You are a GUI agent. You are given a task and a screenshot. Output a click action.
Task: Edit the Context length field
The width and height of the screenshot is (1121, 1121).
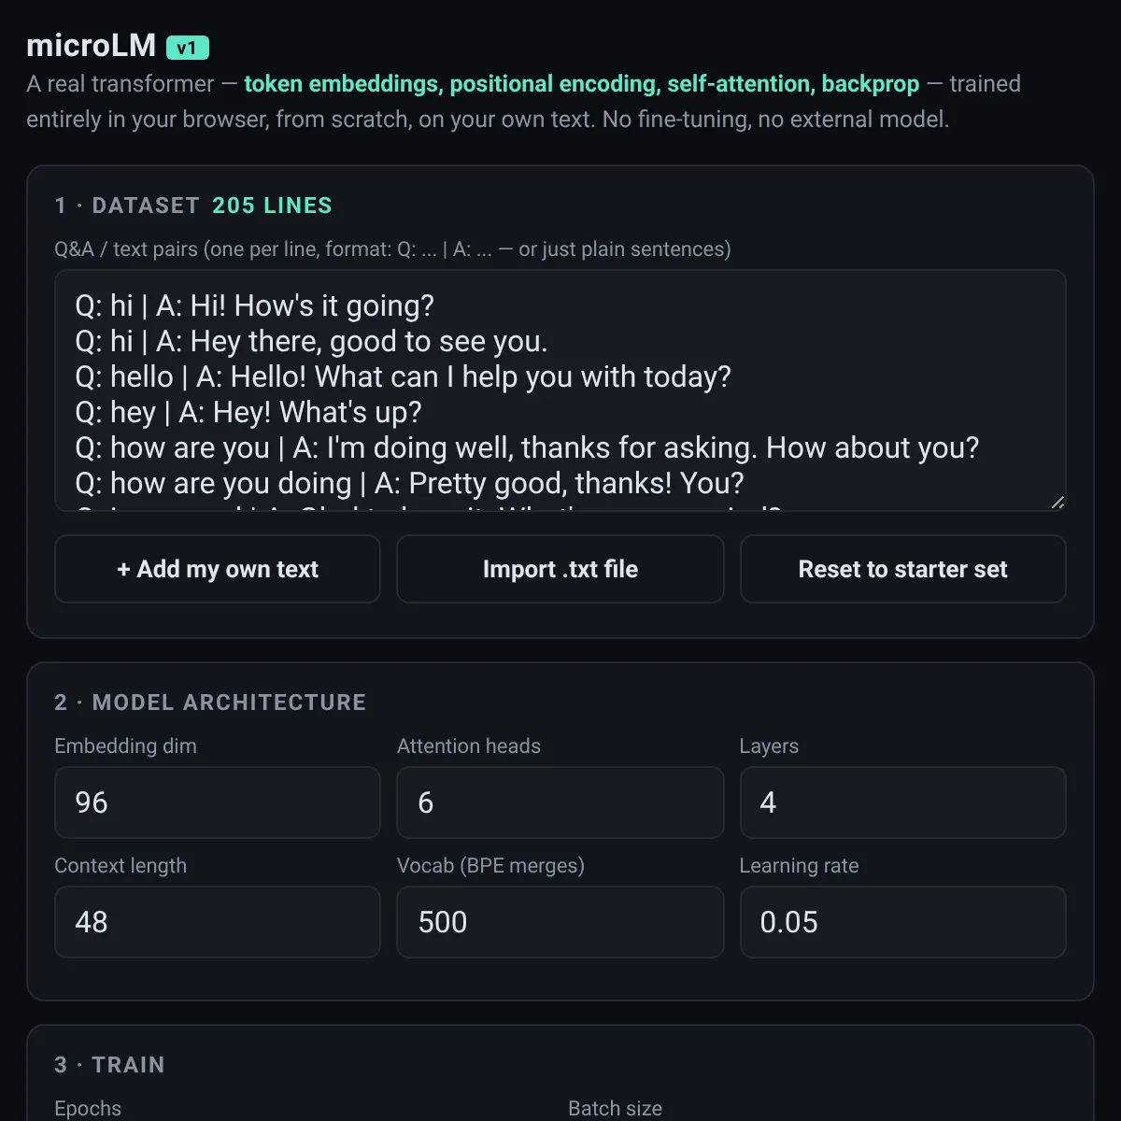point(218,922)
